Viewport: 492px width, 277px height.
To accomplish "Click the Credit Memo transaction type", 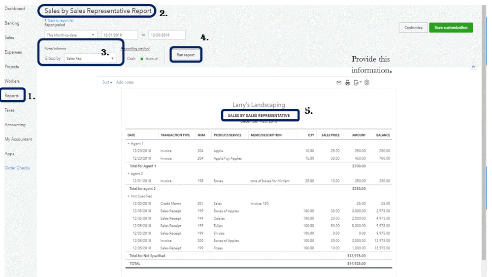I will click(x=171, y=204).
